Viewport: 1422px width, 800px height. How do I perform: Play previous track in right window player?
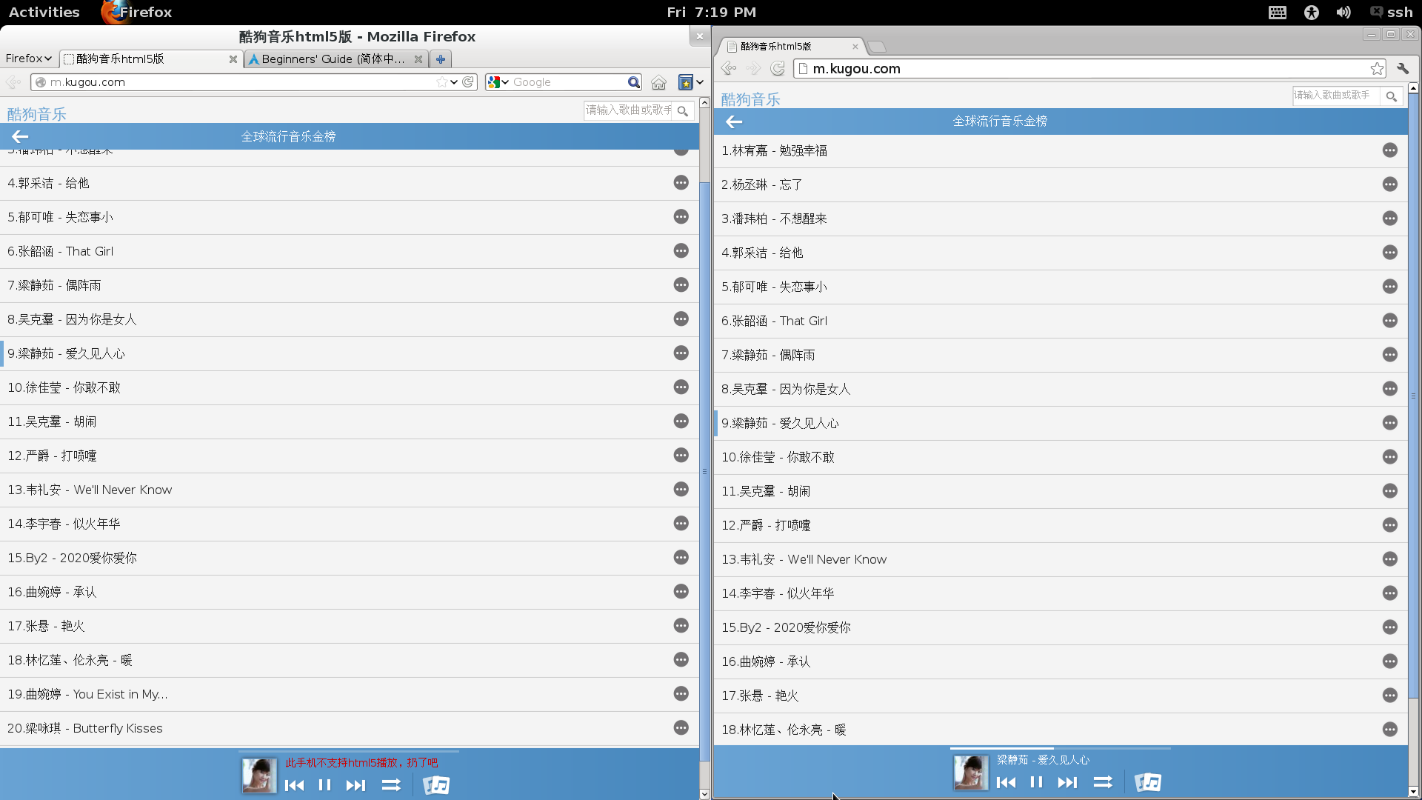1006,782
